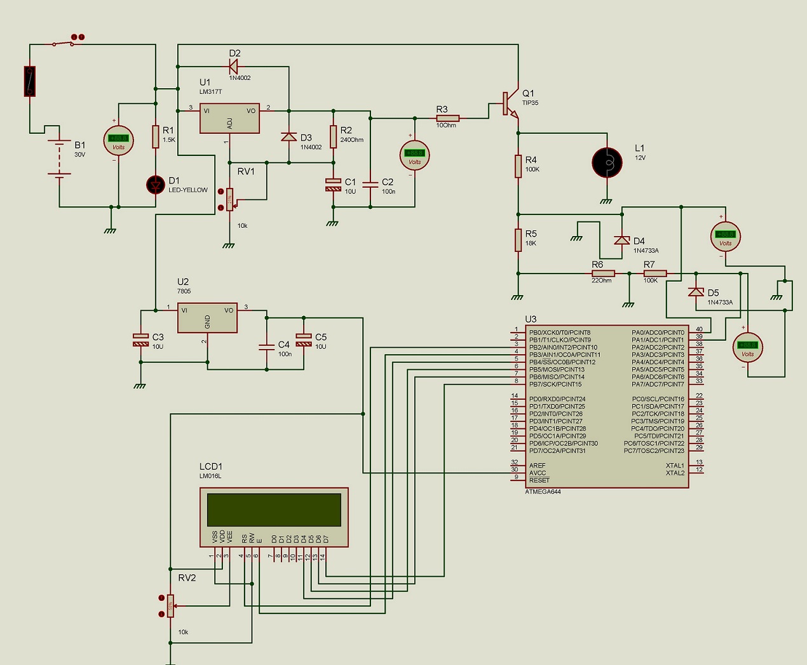Select capacitor C2 symbol
The width and height of the screenshot is (807, 665).
coord(370,185)
